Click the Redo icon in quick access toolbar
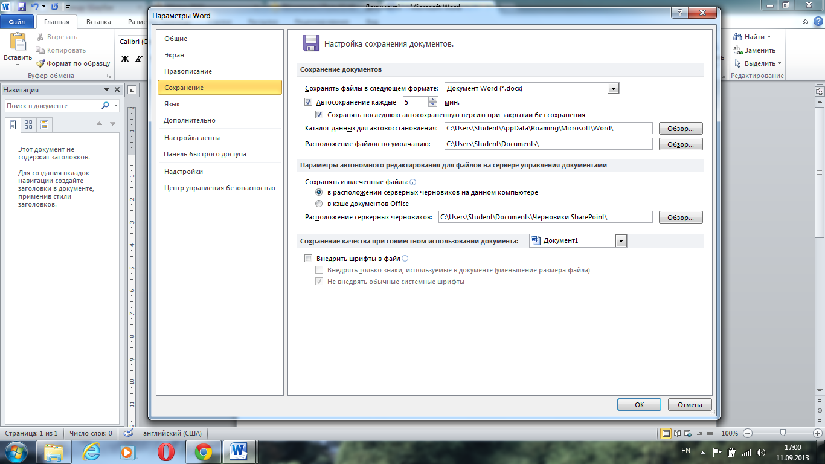 54,7
